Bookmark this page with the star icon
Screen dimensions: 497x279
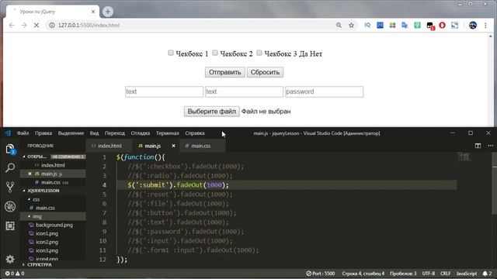point(351,26)
